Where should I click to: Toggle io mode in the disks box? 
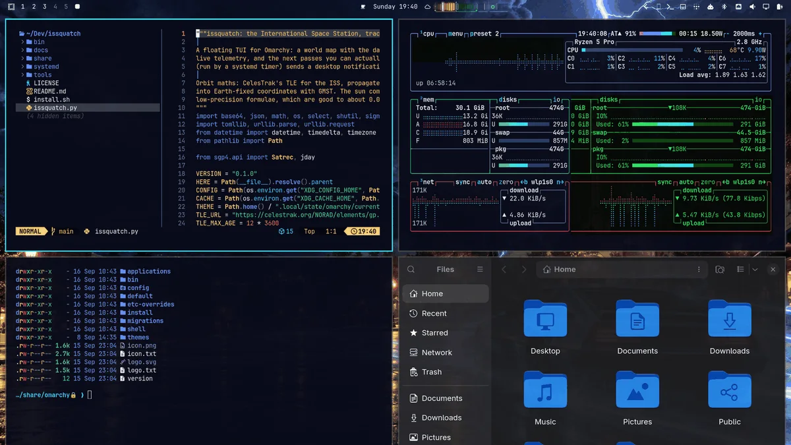point(557,100)
